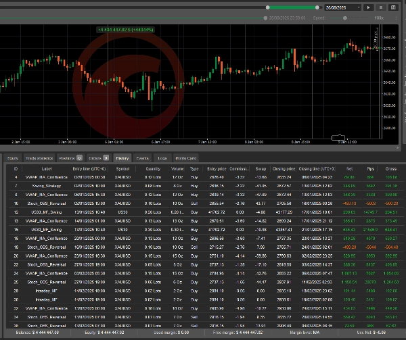
Task: Select the history row with ID 25
Action: coord(206,282)
